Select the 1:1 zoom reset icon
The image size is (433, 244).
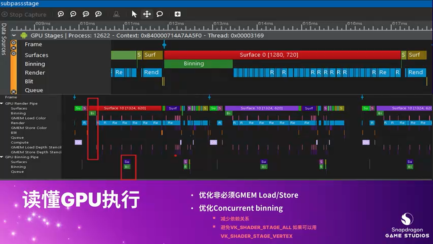pos(86,14)
